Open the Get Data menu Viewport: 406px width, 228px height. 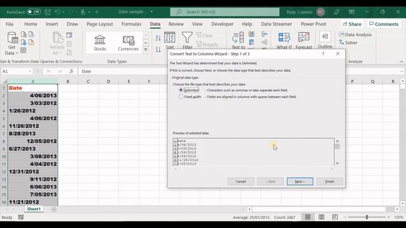coord(11,44)
